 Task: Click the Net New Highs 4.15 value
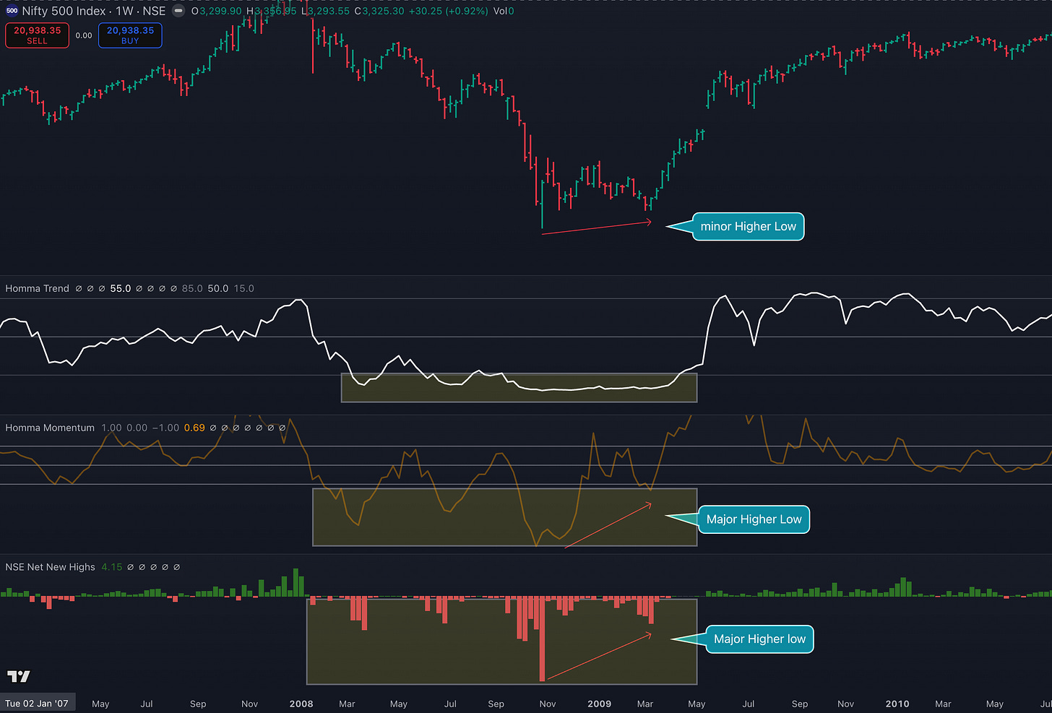pyautogui.click(x=112, y=567)
